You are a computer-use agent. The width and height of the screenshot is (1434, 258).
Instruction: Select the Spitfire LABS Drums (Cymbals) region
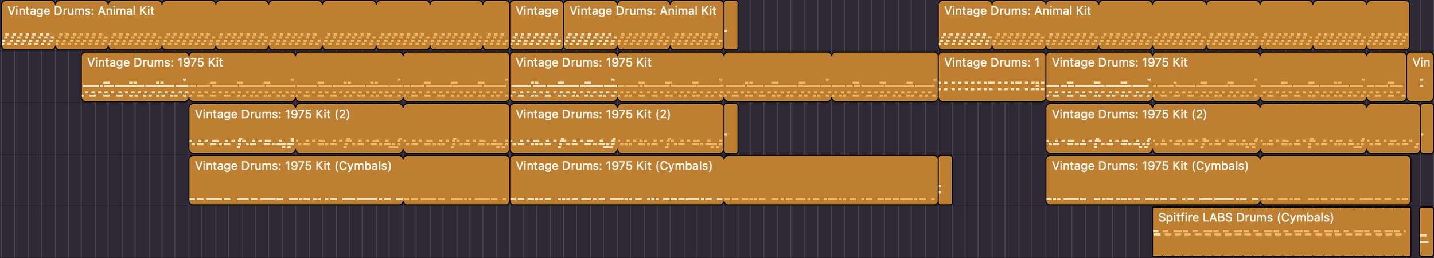(1281, 232)
